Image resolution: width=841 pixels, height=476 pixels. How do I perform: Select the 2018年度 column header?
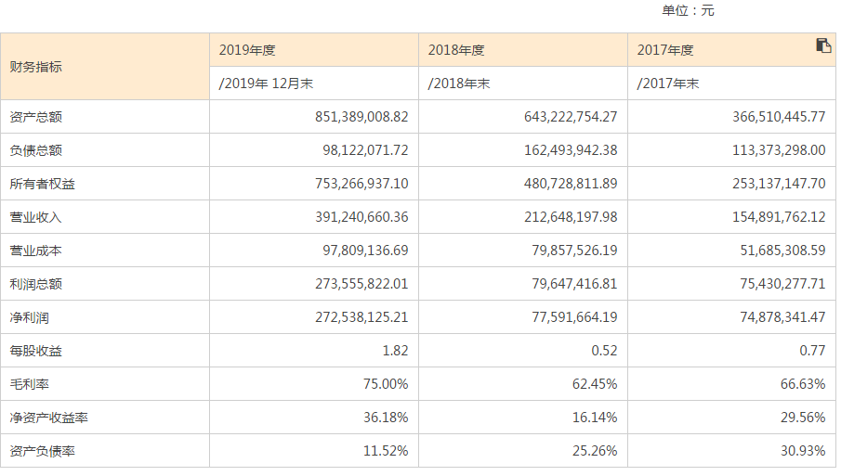456,50
